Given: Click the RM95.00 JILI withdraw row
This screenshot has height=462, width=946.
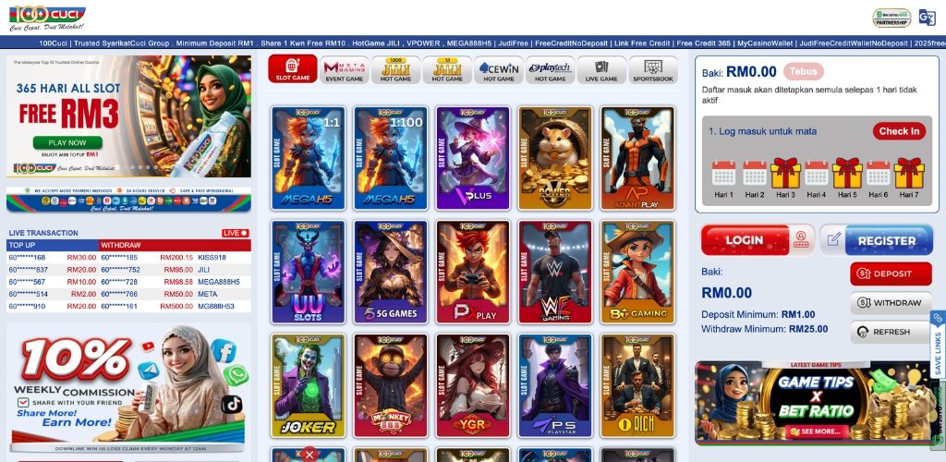Looking at the screenshot, I should 175,270.
